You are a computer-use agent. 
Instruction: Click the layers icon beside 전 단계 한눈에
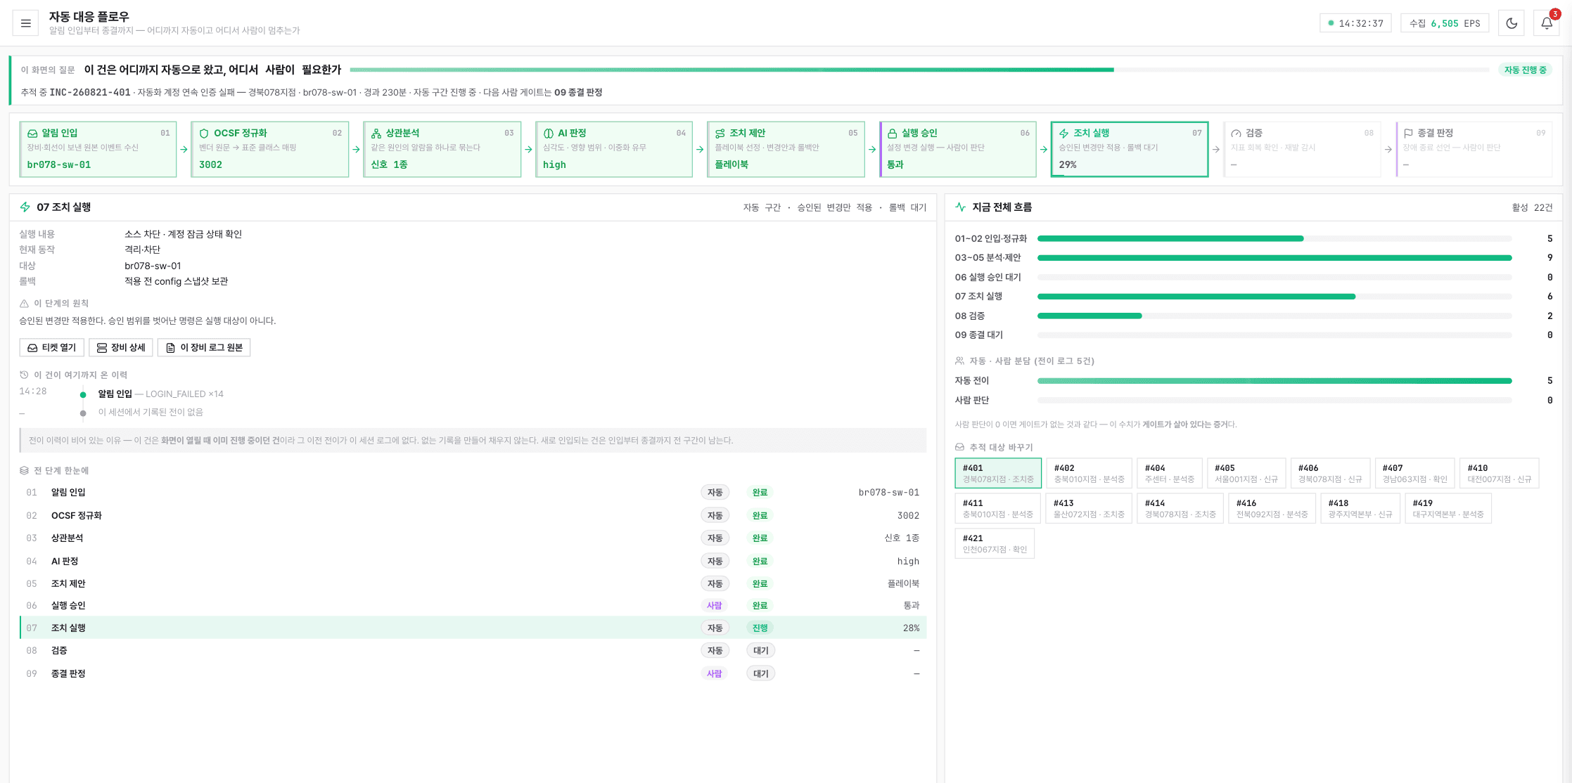pos(24,471)
